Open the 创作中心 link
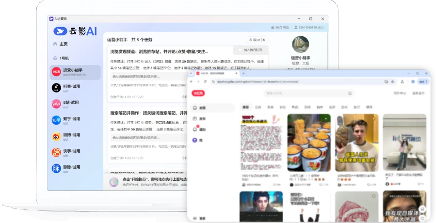 (400, 93)
